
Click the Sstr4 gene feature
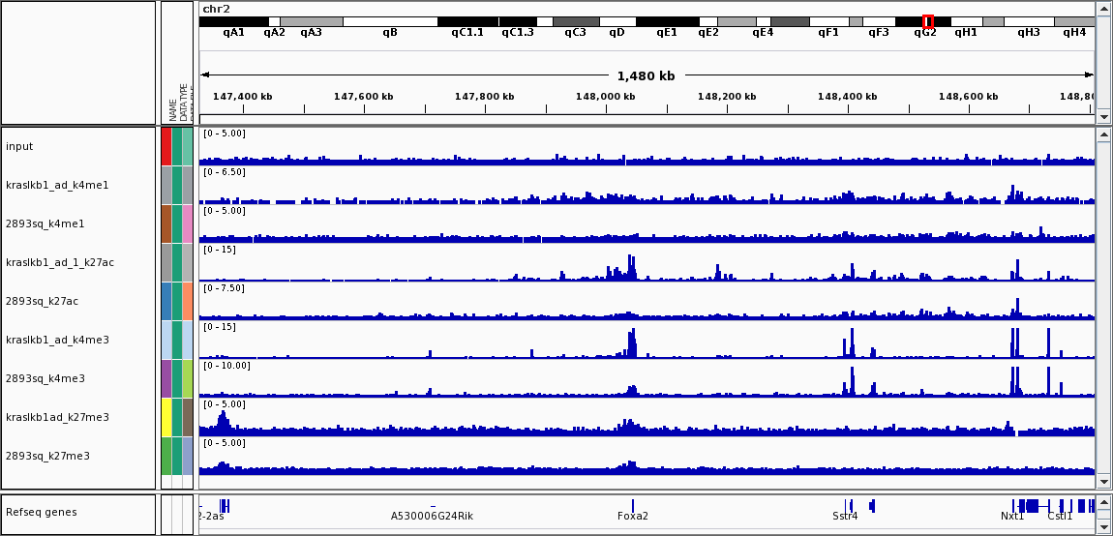pyautogui.click(x=849, y=505)
